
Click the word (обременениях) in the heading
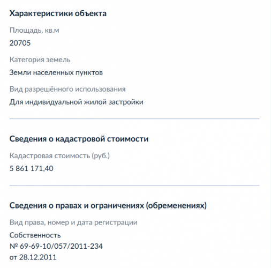click(176, 206)
